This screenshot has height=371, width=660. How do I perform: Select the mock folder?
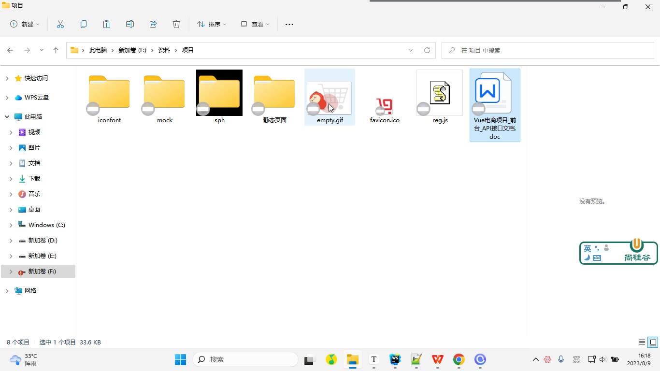(164, 98)
